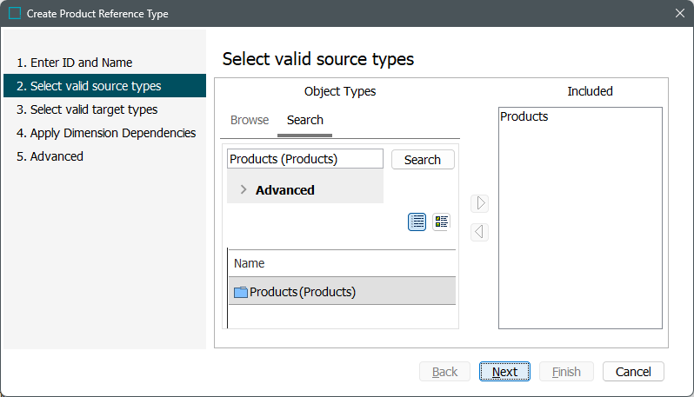694x397 pixels.
Task: Select step 2 Select valid source types
Action: tap(105, 86)
